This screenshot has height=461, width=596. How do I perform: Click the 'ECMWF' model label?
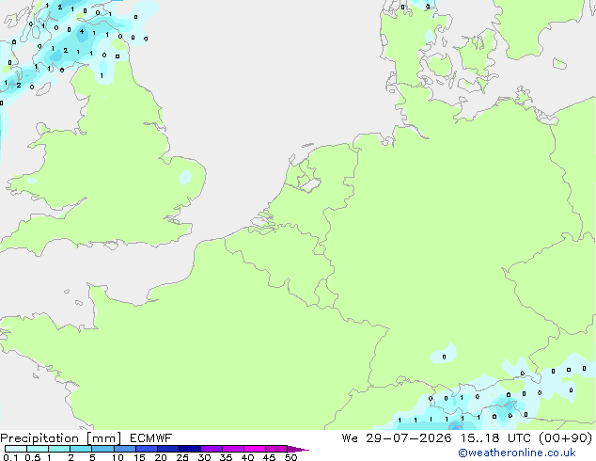(x=151, y=438)
